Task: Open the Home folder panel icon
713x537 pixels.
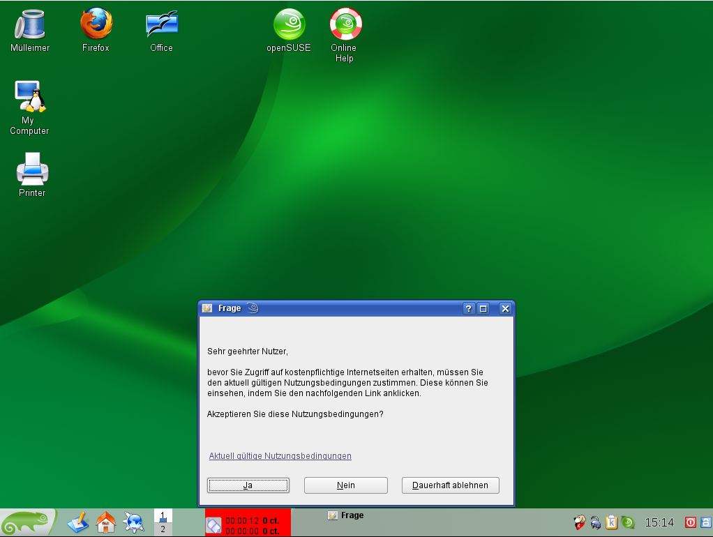Action: click(106, 523)
